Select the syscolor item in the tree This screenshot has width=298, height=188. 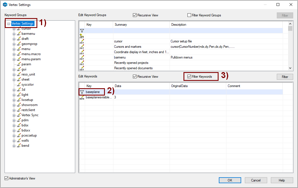click(x=27, y=85)
